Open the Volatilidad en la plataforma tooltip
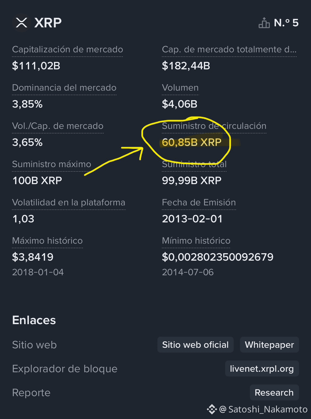311x419 pixels. tap(69, 203)
